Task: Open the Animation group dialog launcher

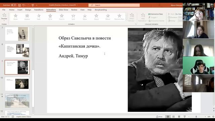Action: 136,24
